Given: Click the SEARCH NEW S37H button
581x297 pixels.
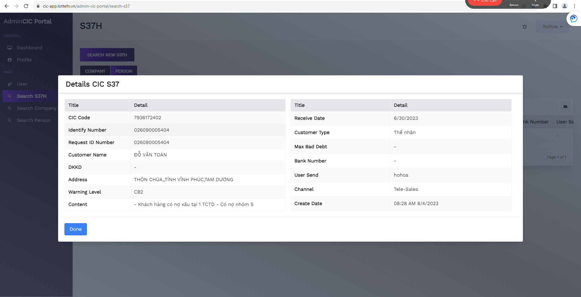Looking at the screenshot, I should [107, 55].
